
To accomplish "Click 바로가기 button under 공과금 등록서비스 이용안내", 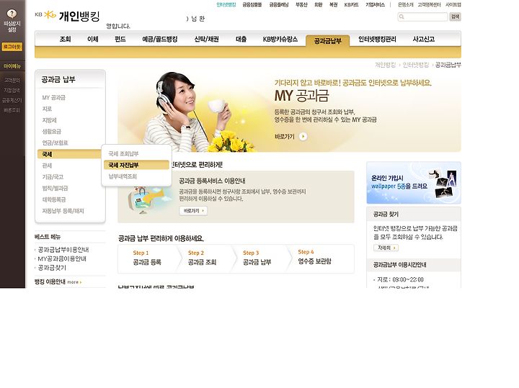I will point(193,211).
